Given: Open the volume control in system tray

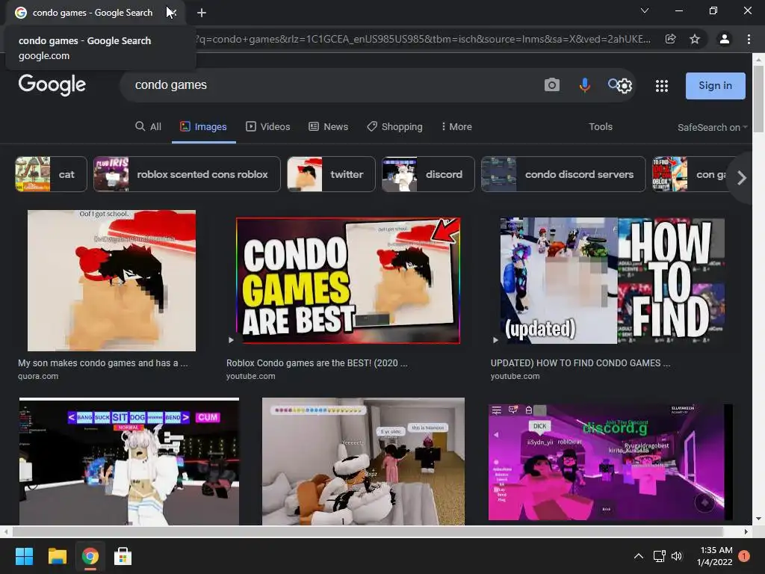Looking at the screenshot, I should pyautogui.click(x=677, y=556).
